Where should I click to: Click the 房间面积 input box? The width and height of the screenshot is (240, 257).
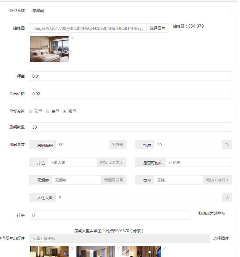(82, 145)
